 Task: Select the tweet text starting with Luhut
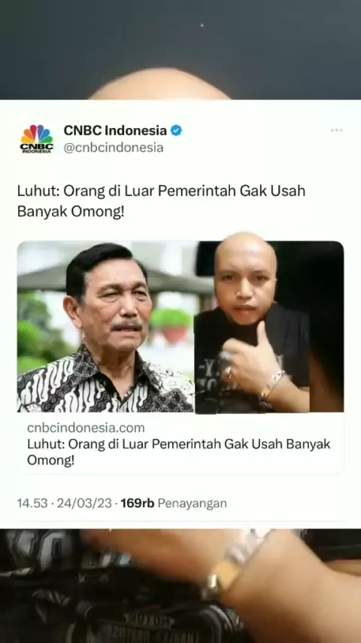coord(161,201)
